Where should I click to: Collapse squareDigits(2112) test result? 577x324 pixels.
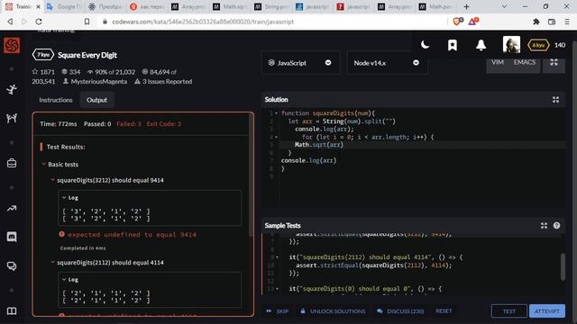52,262
